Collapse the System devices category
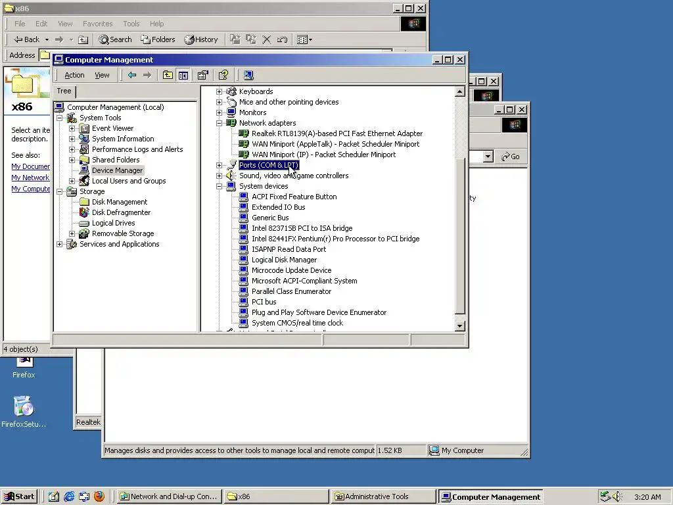The height and width of the screenshot is (505, 673). point(219,186)
